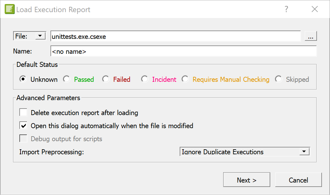Click the ellipsis button to browse for files

pyautogui.click(x=310, y=35)
